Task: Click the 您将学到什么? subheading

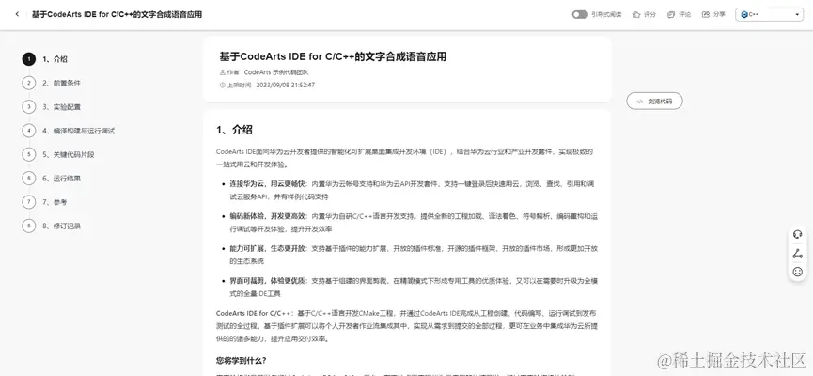Action: point(242,360)
